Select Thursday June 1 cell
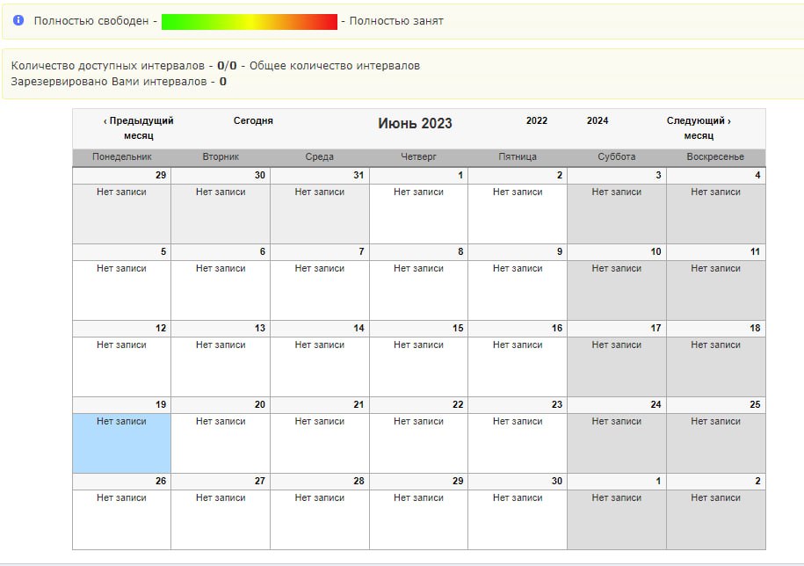 [x=418, y=213]
